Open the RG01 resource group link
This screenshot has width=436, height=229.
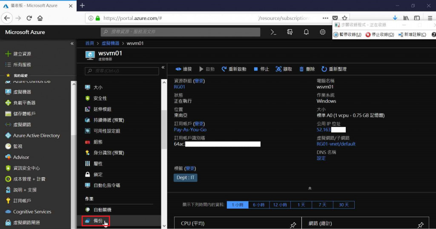click(x=179, y=87)
